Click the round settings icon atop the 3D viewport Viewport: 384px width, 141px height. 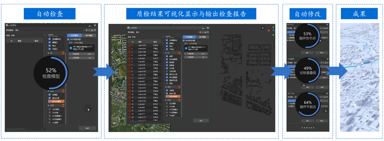point(263,28)
